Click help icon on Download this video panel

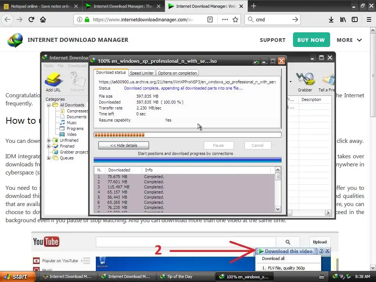pos(321,251)
